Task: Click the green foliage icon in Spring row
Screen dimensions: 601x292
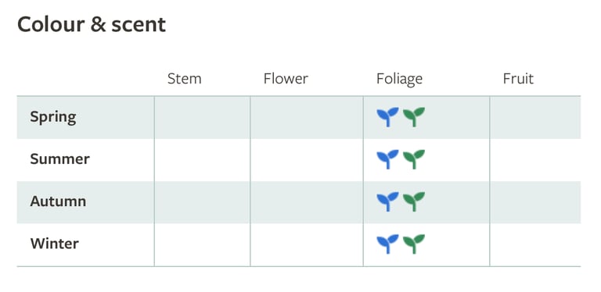Action: pyautogui.click(x=414, y=117)
